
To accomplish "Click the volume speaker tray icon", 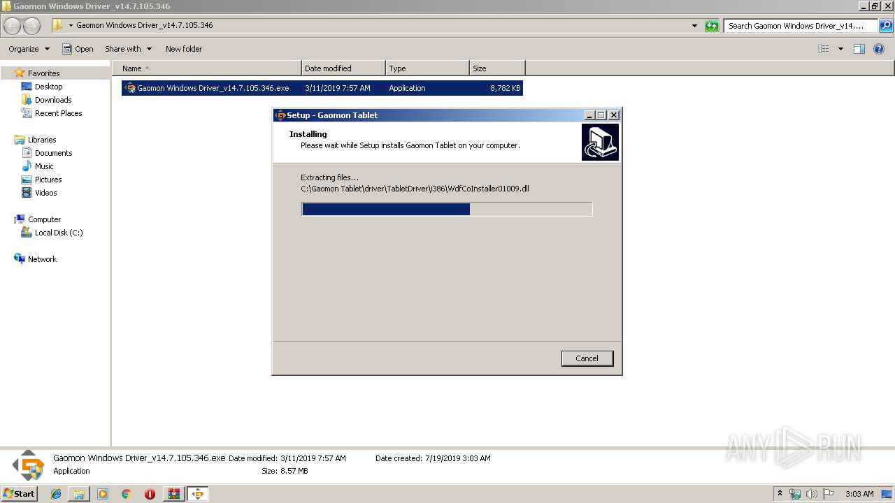I will pyautogui.click(x=812, y=494).
